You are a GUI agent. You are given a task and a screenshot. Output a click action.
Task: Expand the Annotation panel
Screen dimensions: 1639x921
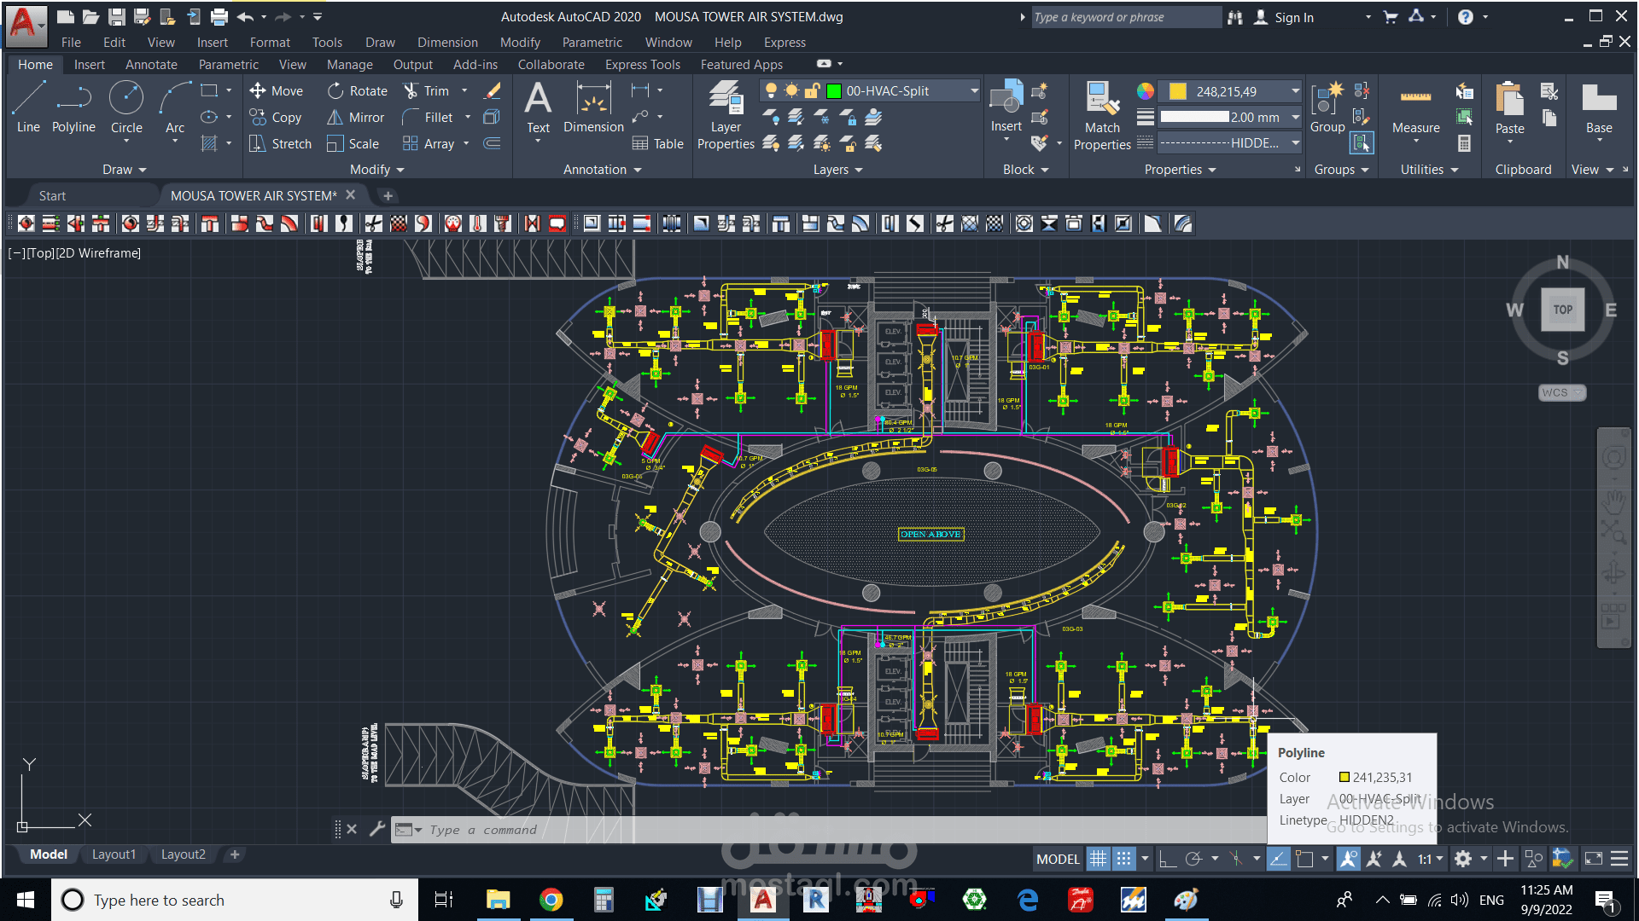pos(602,170)
